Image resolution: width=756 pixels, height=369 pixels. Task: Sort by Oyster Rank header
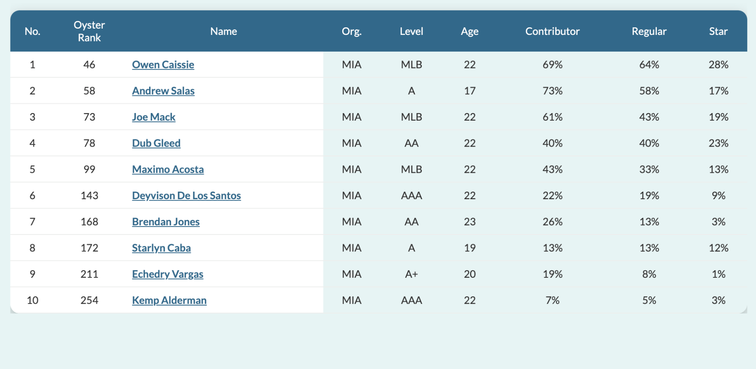[89, 31]
